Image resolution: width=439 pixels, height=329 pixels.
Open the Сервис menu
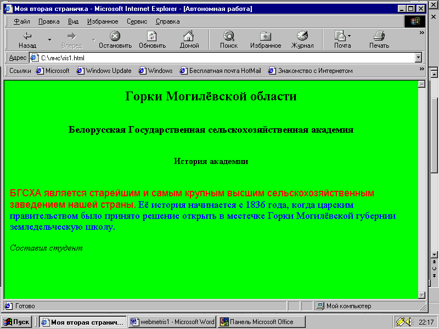[137, 21]
